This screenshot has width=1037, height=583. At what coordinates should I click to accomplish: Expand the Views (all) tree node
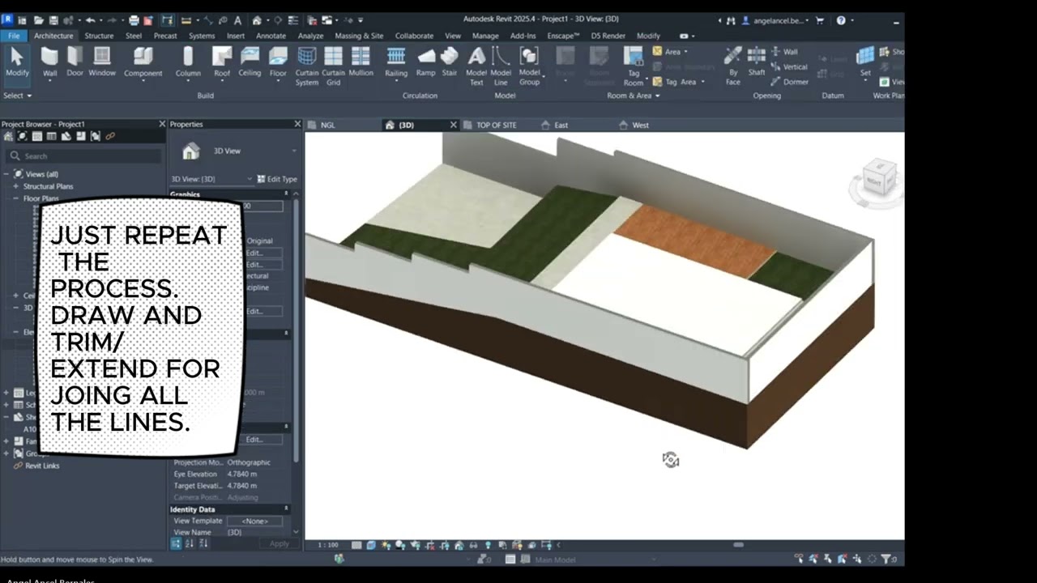click(6, 174)
